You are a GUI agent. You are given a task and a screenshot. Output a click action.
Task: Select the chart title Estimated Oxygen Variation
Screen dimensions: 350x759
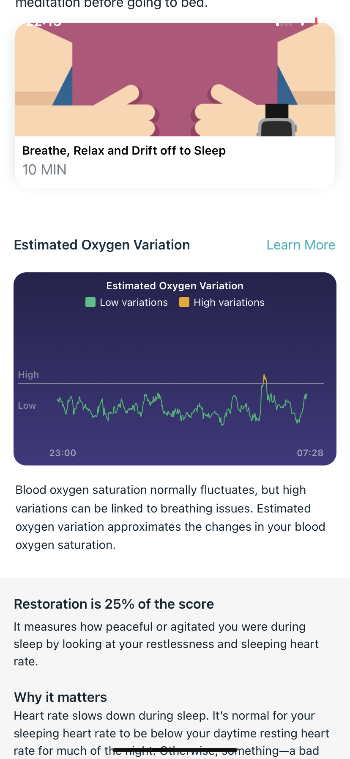click(x=175, y=286)
